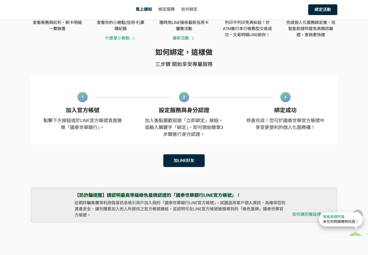Click the step 1 description mentioning 國泰世華銀行
The width and height of the screenshot is (368, 255).
tap(83, 124)
